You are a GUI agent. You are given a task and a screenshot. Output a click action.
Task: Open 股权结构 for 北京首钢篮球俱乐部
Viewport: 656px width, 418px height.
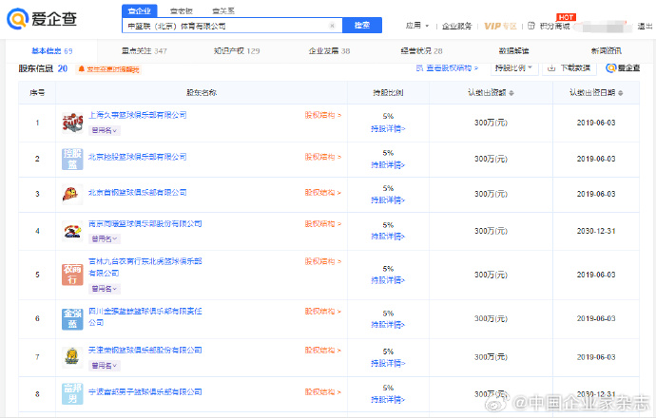(x=323, y=192)
